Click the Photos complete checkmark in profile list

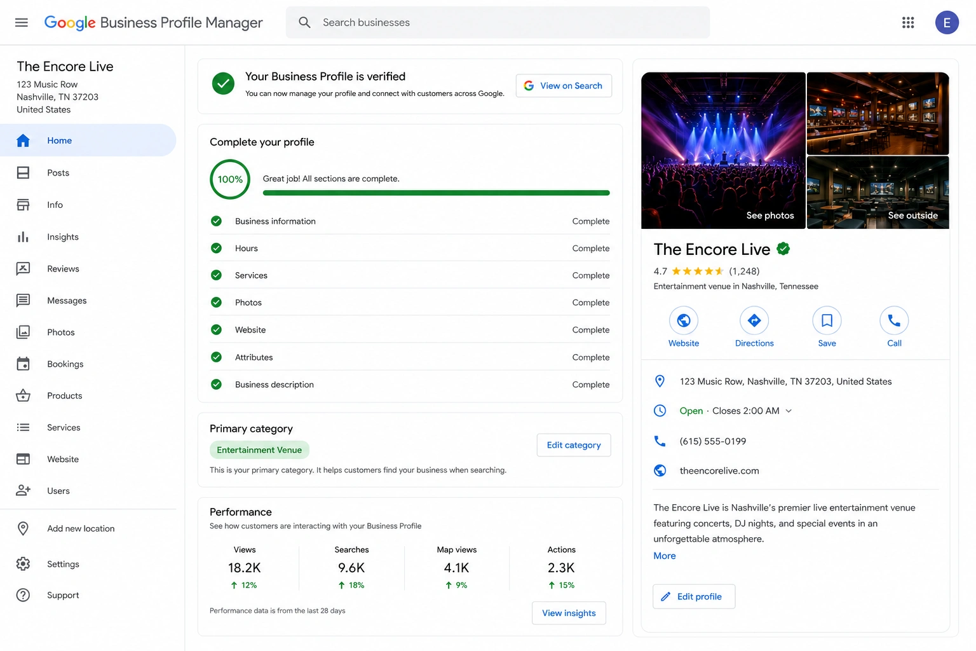coord(216,303)
